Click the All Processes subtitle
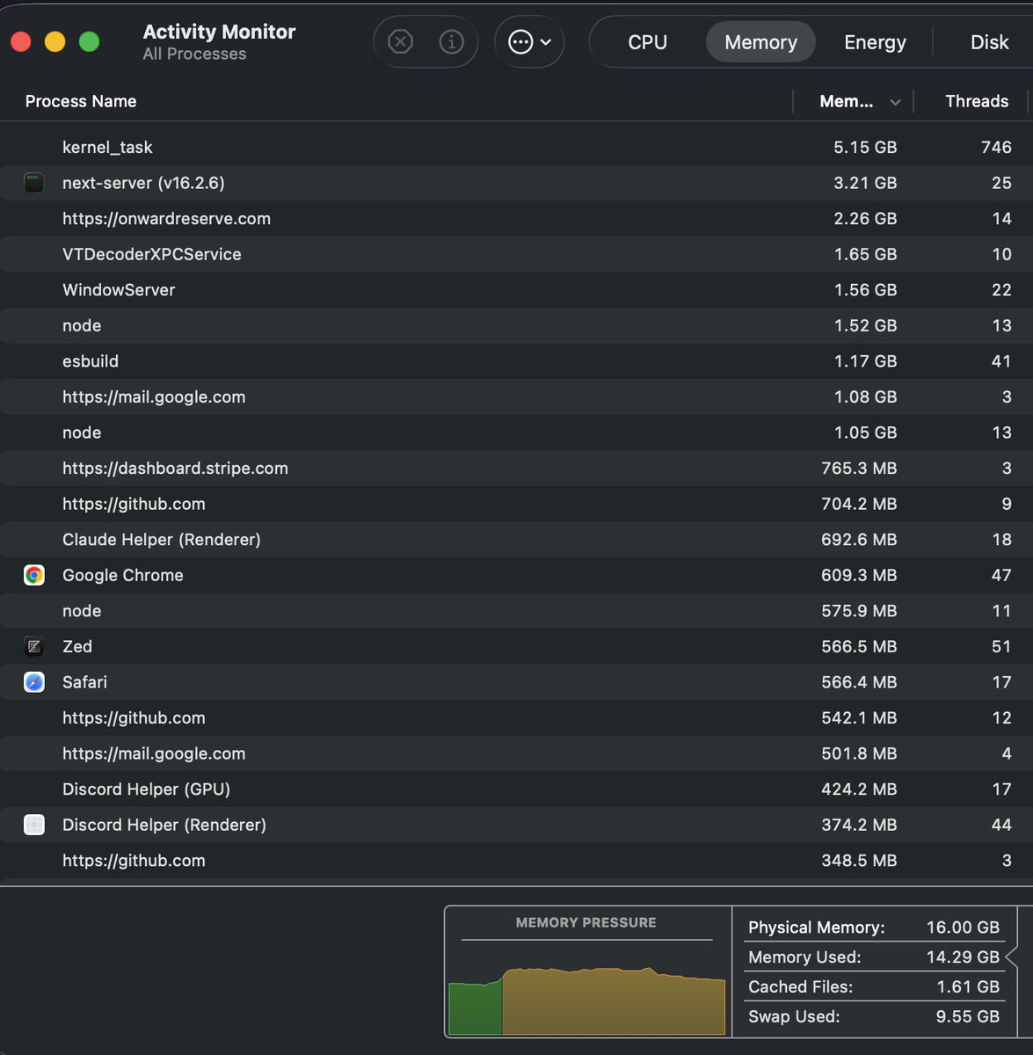This screenshot has height=1055, width=1033. click(194, 55)
